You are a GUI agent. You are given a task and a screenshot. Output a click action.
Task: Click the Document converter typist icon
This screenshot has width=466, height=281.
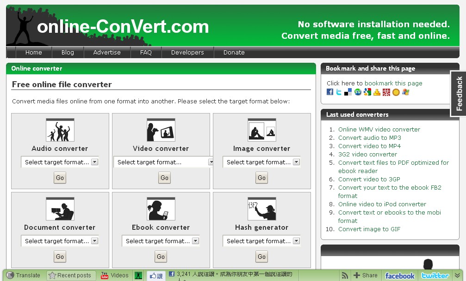tap(60, 209)
